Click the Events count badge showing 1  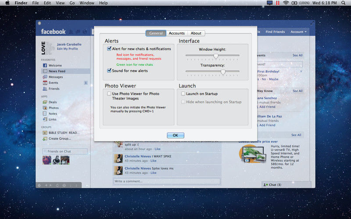(86, 83)
